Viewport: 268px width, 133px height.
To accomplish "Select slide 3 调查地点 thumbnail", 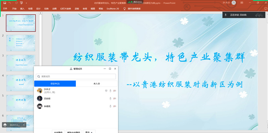I will tap(21, 63).
